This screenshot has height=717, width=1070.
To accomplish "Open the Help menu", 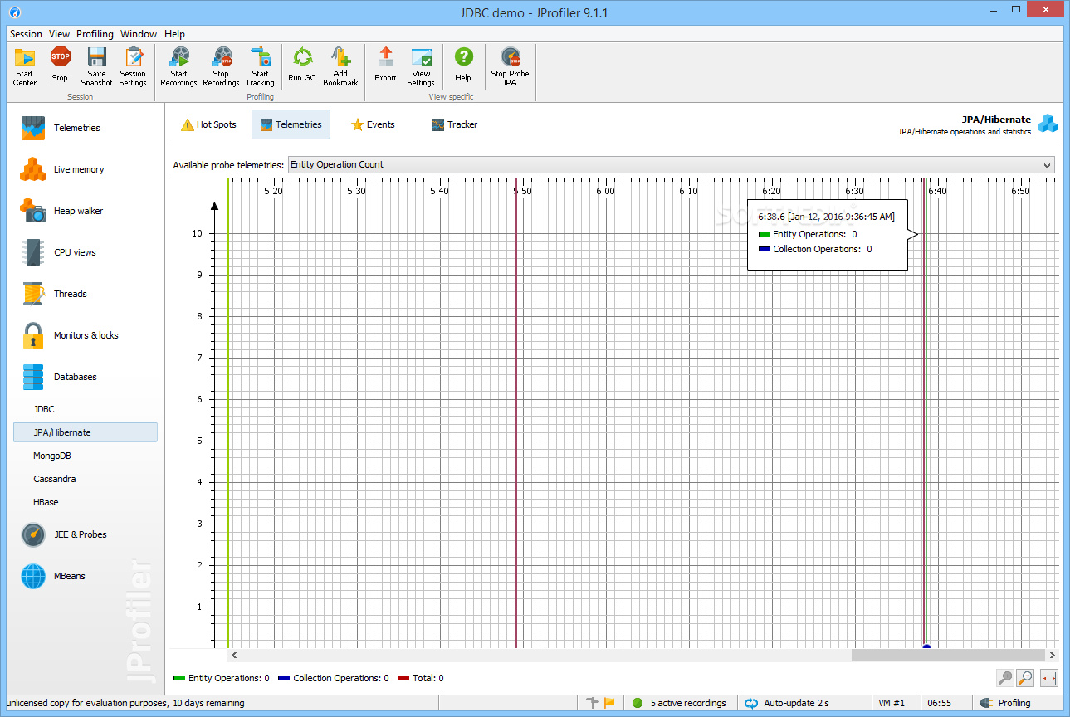I will pyautogui.click(x=174, y=34).
